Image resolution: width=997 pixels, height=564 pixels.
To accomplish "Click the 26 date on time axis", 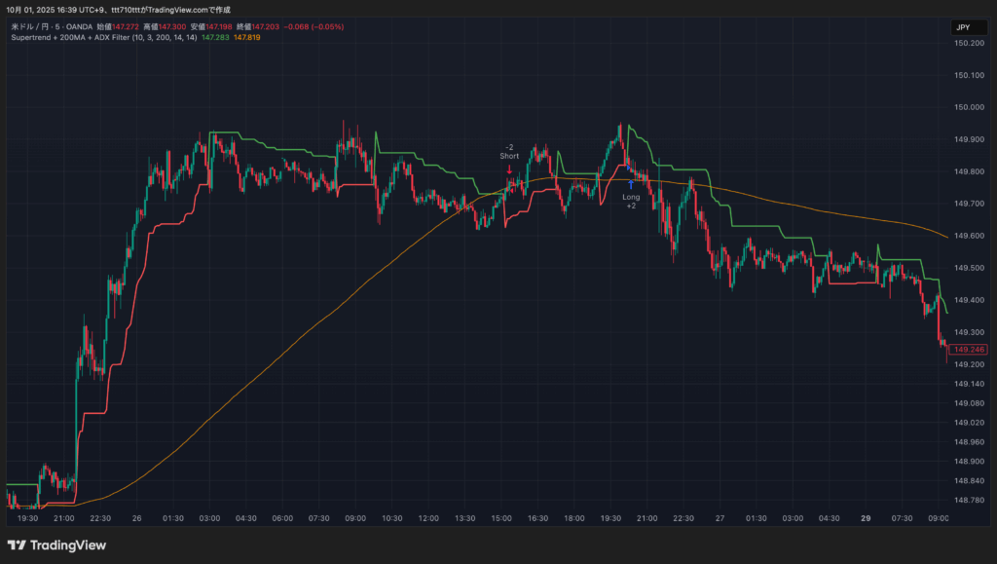I will tap(136, 519).
